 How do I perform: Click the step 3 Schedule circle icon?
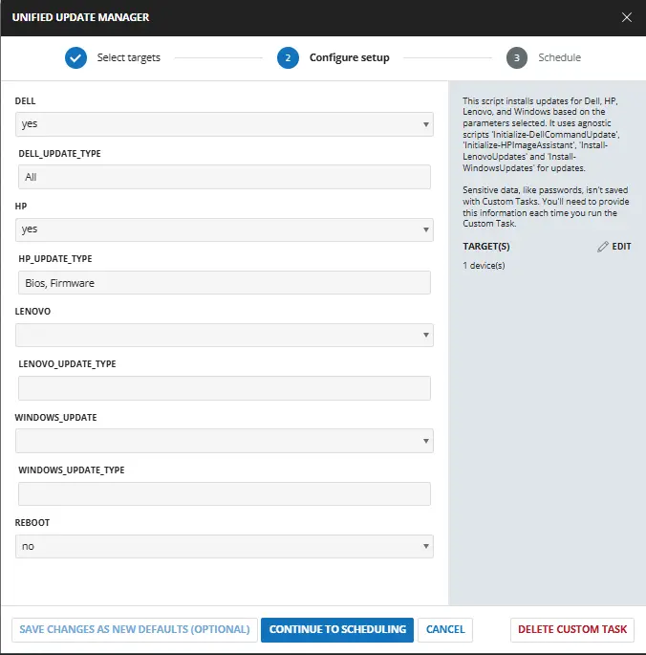click(517, 57)
